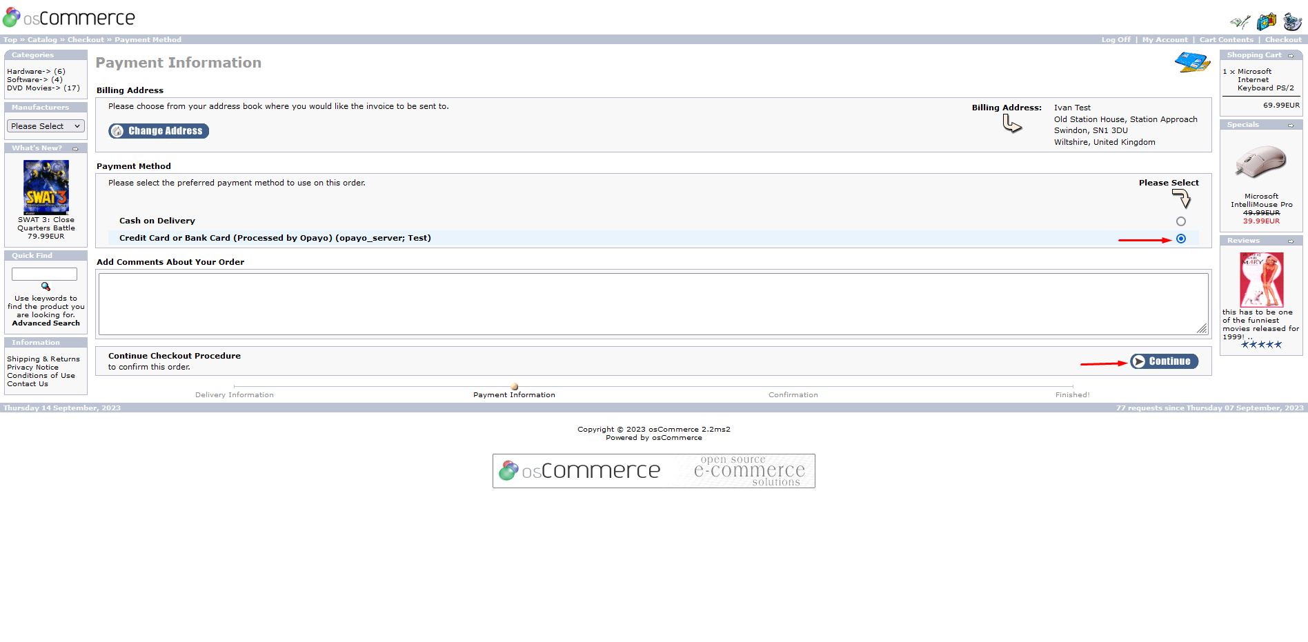Screen dimensions: 1308x642
Task: Click Advanced Search link
Action: 46,323
